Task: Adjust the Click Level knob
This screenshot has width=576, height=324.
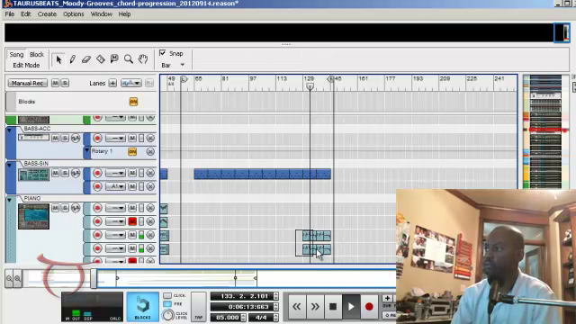Action: 168,315
